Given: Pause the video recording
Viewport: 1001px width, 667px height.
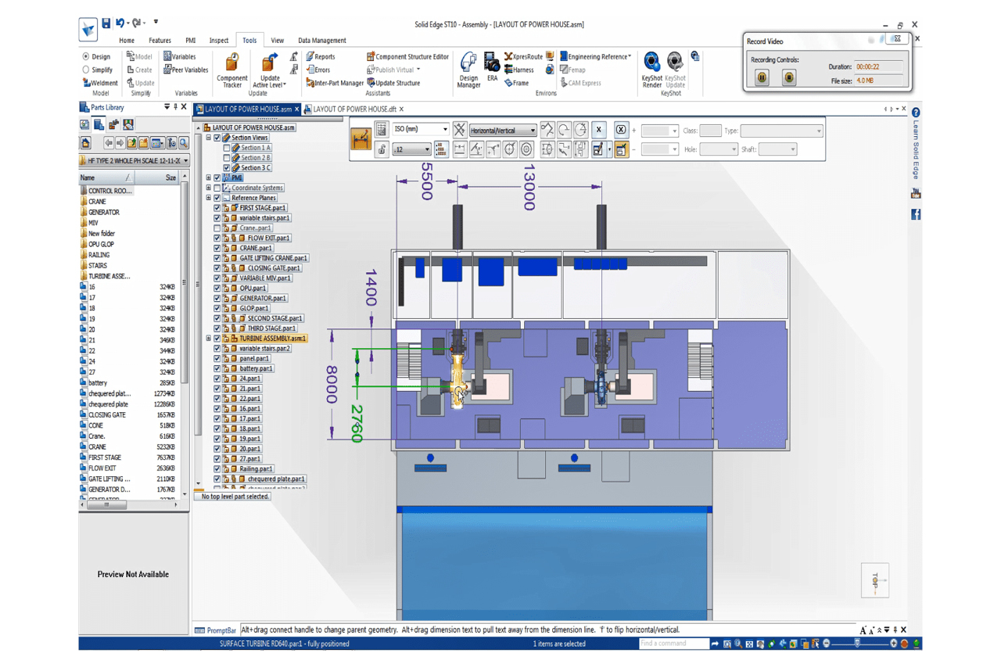Looking at the screenshot, I should [x=762, y=77].
